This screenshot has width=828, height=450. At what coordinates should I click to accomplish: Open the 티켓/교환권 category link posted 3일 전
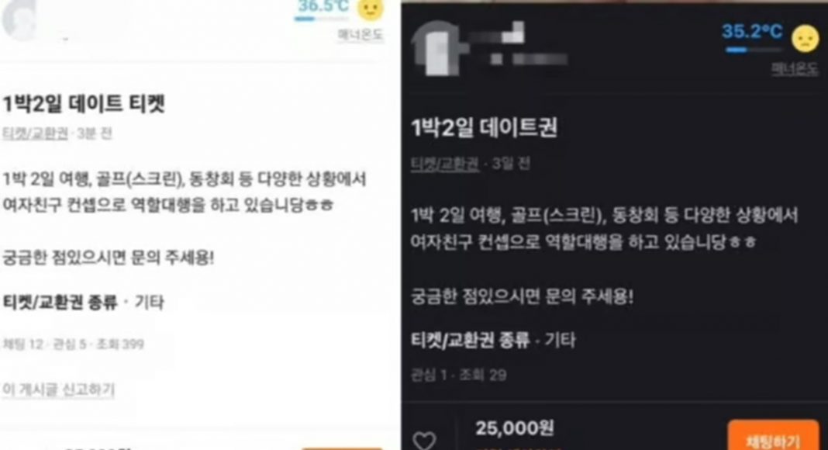pyautogui.click(x=445, y=164)
